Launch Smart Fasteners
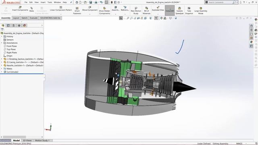Viewport: 258px width, 145px height. [77, 11]
